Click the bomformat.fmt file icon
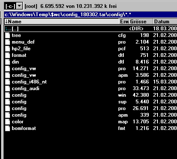Image resolution: width=177 pixels, height=159 pixels. [x=7, y=128]
